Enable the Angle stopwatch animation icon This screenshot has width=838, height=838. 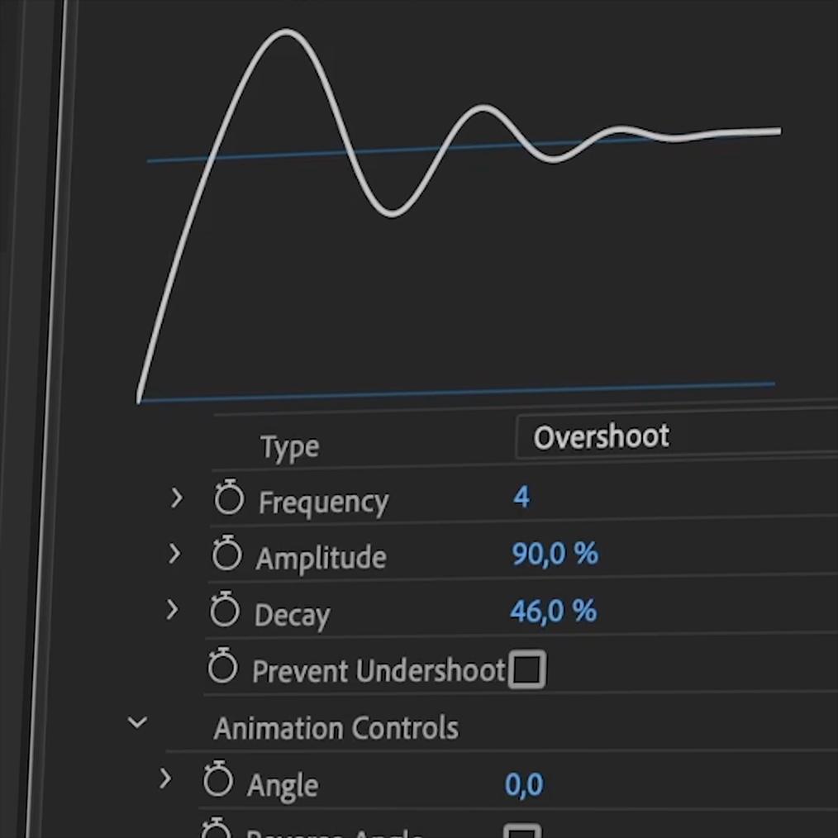click(x=218, y=780)
